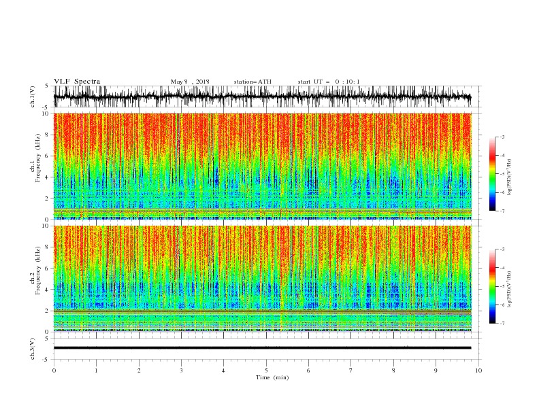
Task: Click the log(PSD) label beside ch.2 colorbar
Action: pyautogui.click(x=509, y=290)
